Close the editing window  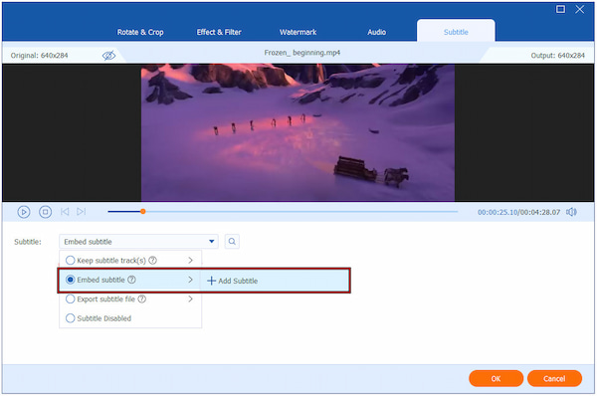click(x=579, y=9)
